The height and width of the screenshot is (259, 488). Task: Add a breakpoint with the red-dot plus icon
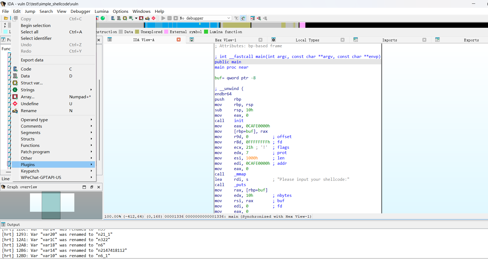(x=259, y=18)
